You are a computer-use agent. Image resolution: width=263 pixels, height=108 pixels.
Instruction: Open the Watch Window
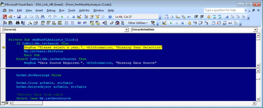pos(224,23)
